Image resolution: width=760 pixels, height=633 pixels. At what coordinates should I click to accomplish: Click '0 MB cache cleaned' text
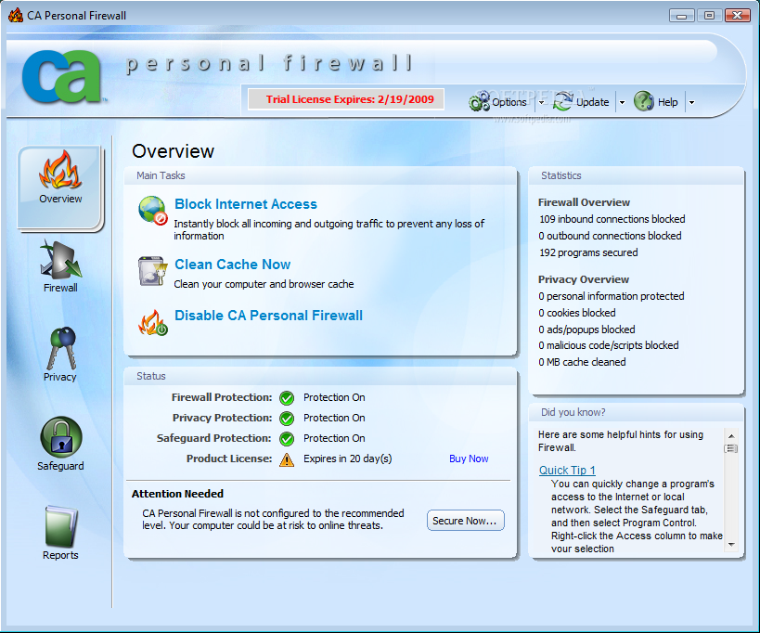(582, 362)
